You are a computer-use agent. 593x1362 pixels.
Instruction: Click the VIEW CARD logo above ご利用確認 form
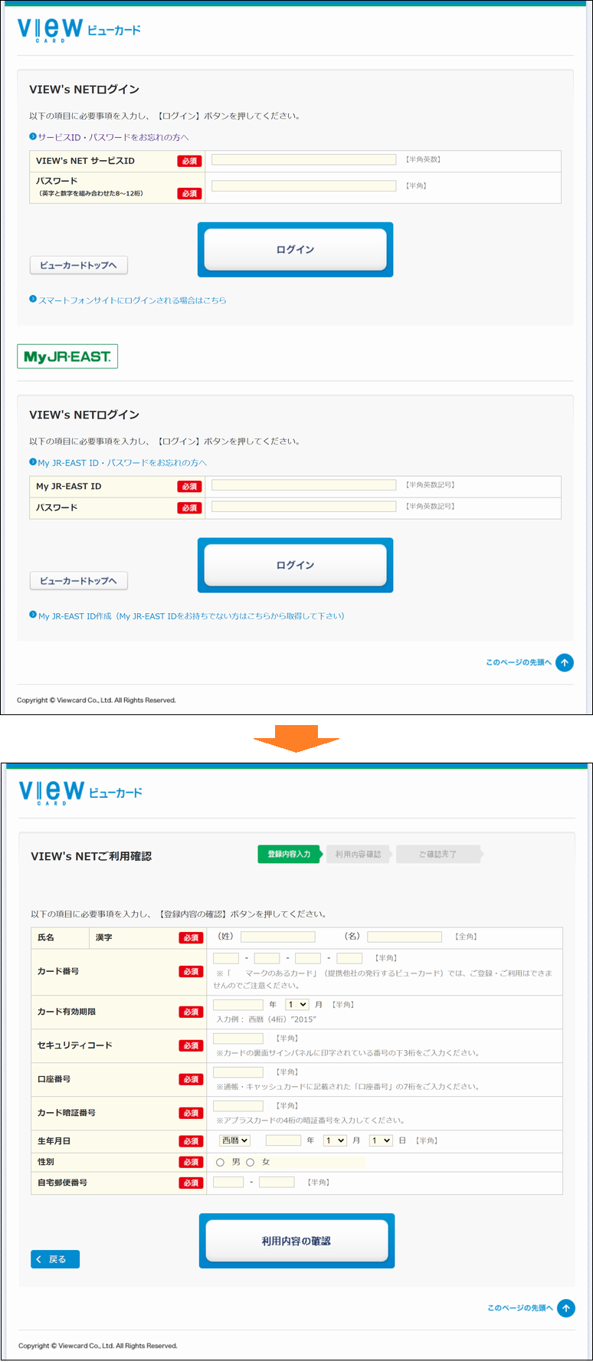coord(80,792)
